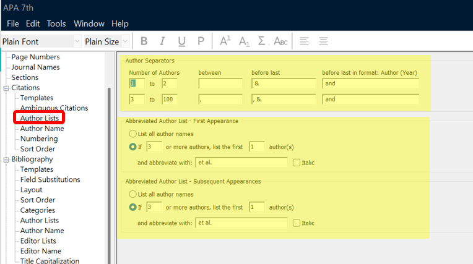Click First Appearance 'et al.' abbreviation field
473x264 pixels.
coord(241,163)
